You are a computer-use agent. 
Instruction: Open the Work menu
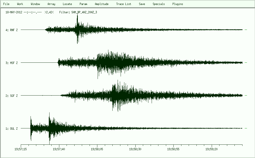pos(20,4)
